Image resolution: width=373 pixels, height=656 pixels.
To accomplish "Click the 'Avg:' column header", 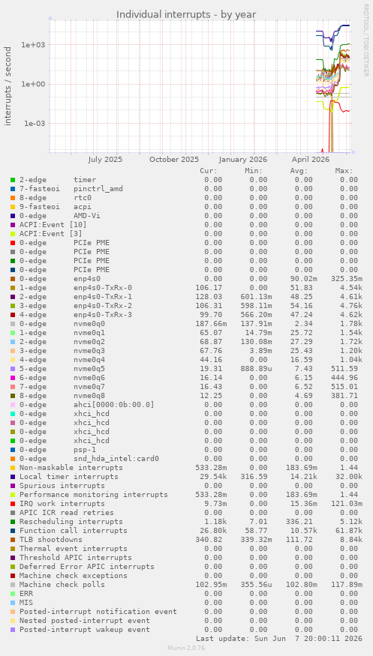I will point(299,171).
